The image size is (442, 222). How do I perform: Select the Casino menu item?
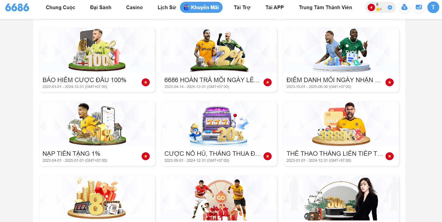click(135, 7)
